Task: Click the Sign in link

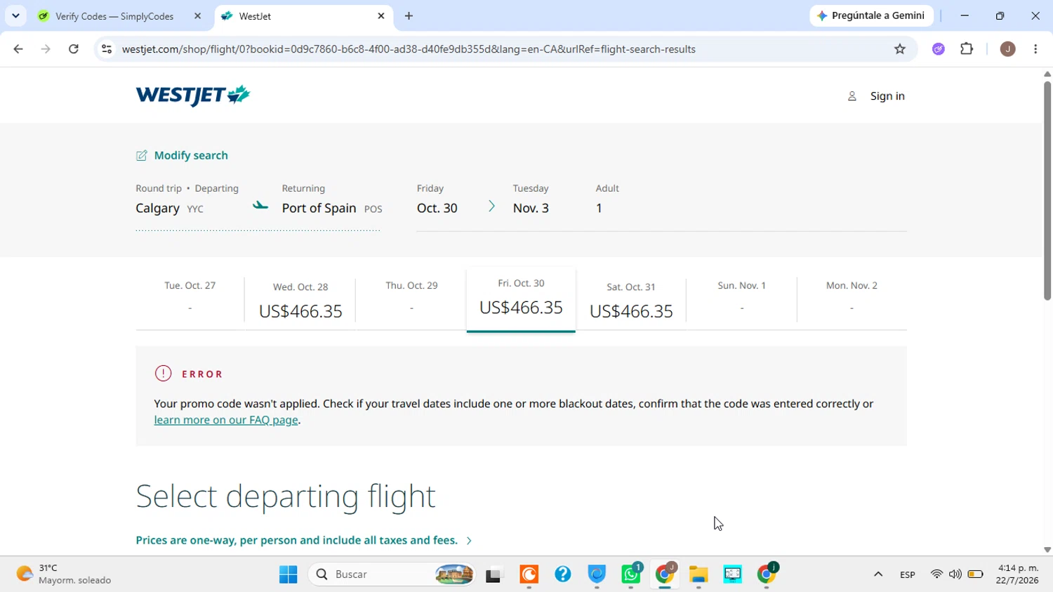Action: pyautogui.click(x=887, y=96)
